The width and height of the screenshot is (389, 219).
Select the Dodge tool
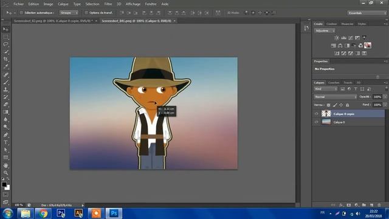tap(5, 127)
